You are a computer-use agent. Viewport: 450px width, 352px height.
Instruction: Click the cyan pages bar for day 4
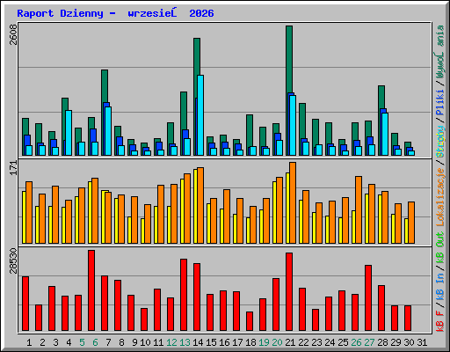(69, 133)
